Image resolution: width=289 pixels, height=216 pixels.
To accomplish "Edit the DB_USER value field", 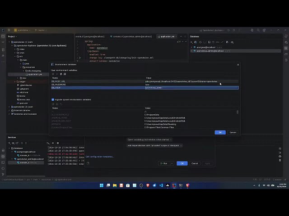I will coord(191,88).
